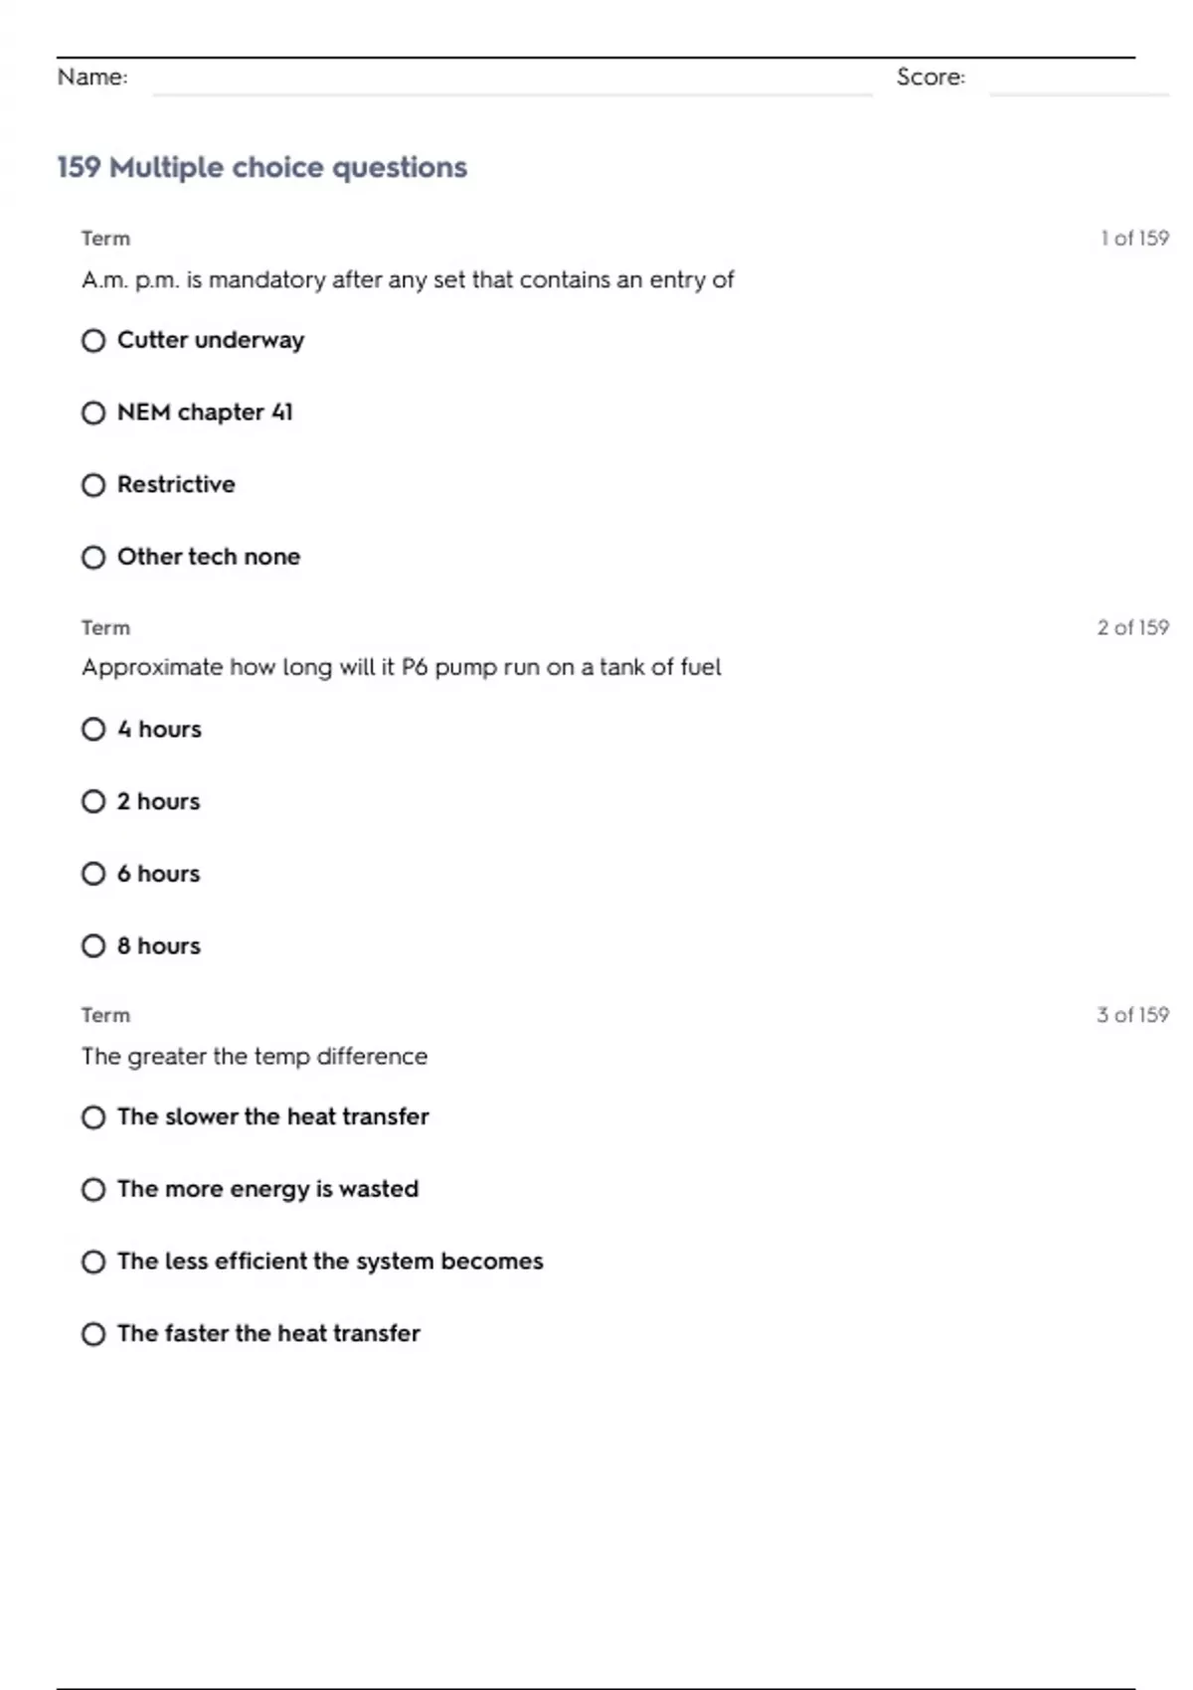Click the 'A.m. p.m. is mandatory' question text
This screenshot has height=1690, width=1193.
(x=408, y=280)
